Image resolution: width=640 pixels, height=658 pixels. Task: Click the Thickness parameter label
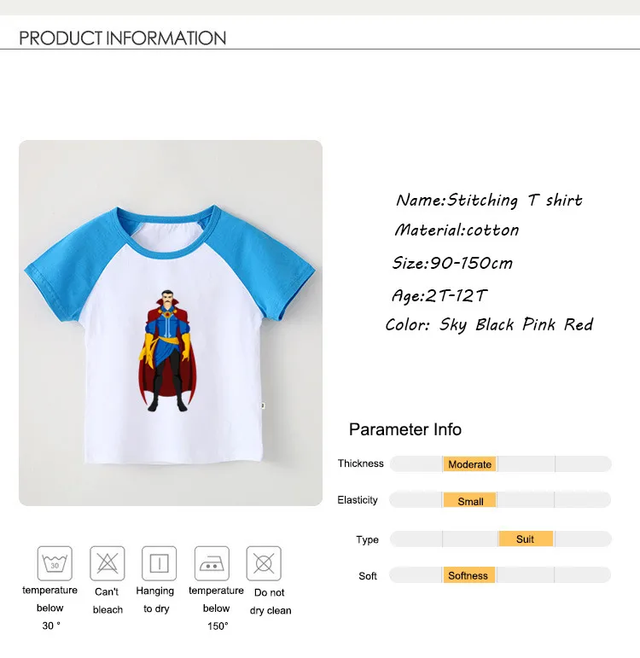(x=360, y=463)
